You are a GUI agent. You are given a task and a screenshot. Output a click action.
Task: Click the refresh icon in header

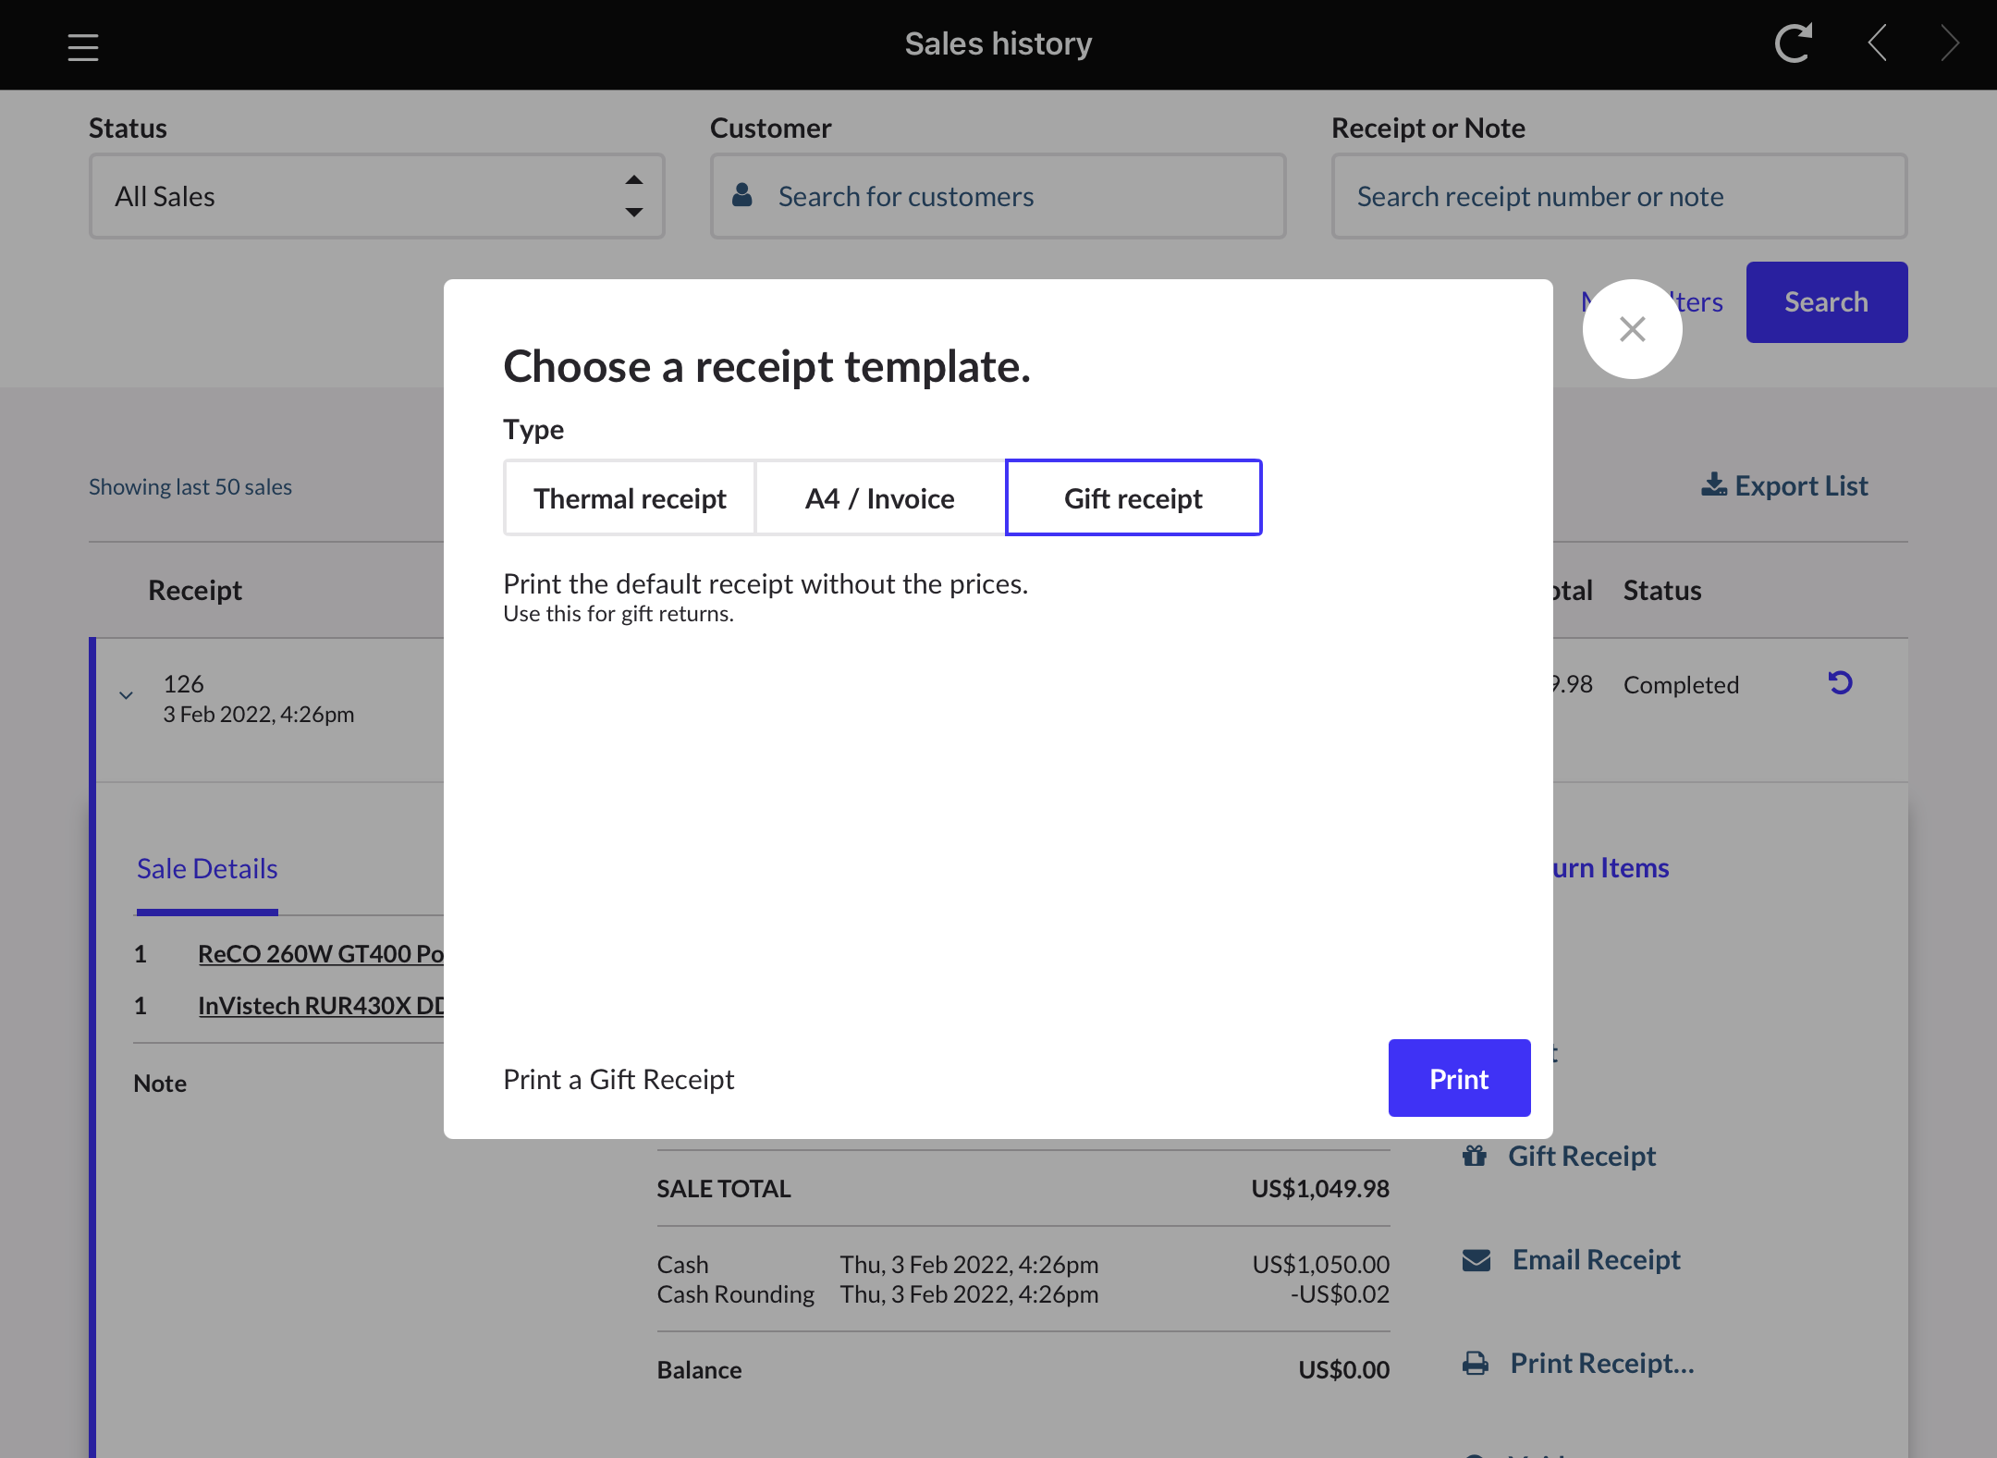(1793, 43)
